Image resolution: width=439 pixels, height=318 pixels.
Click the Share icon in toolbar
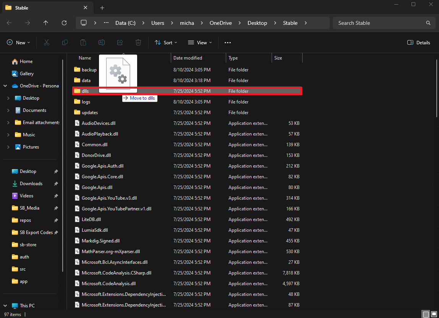[120, 43]
